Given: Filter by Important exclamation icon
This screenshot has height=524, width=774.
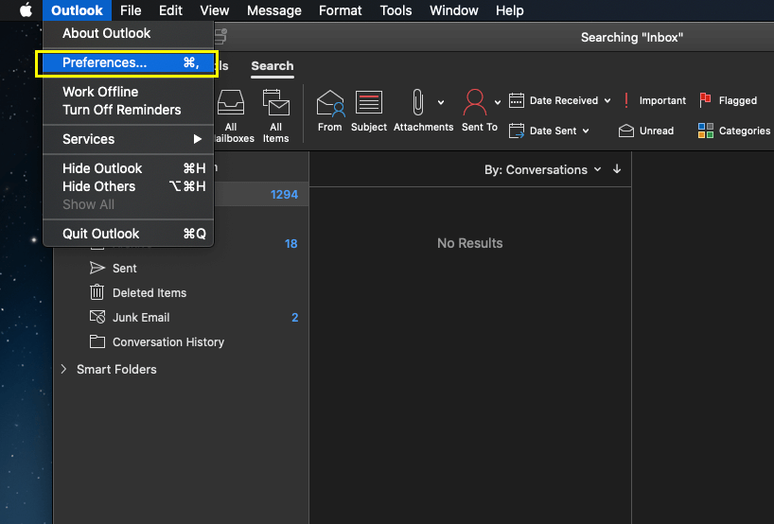Looking at the screenshot, I should [x=625, y=100].
